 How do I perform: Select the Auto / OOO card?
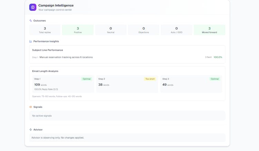[x=176, y=30]
